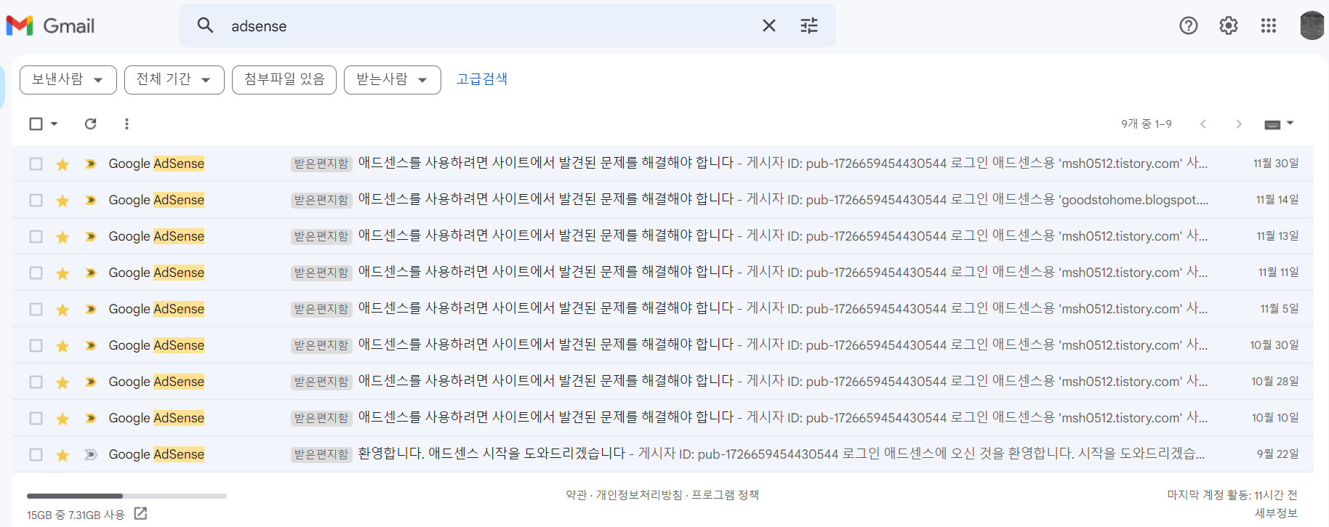Open the 전체 기간 filter dropdown
Viewport: 1329px width, 527px height.
coord(174,80)
